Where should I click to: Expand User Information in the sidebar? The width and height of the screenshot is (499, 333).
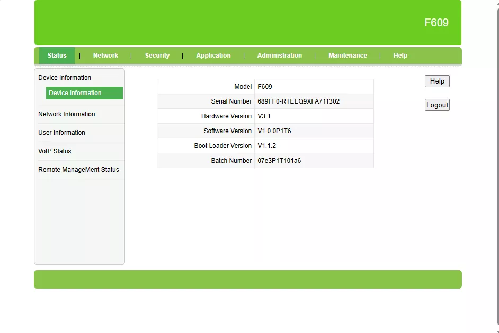tap(61, 133)
